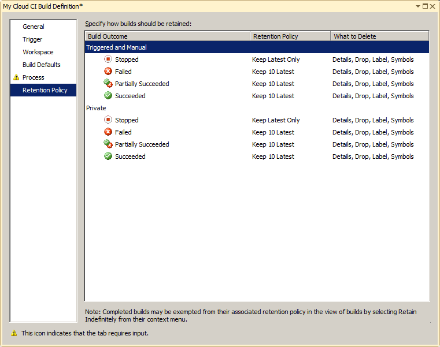This screenshot has width=440, height=347.
Task: Click the Stopped icon in Private group
Action: (x=108, y=120)
